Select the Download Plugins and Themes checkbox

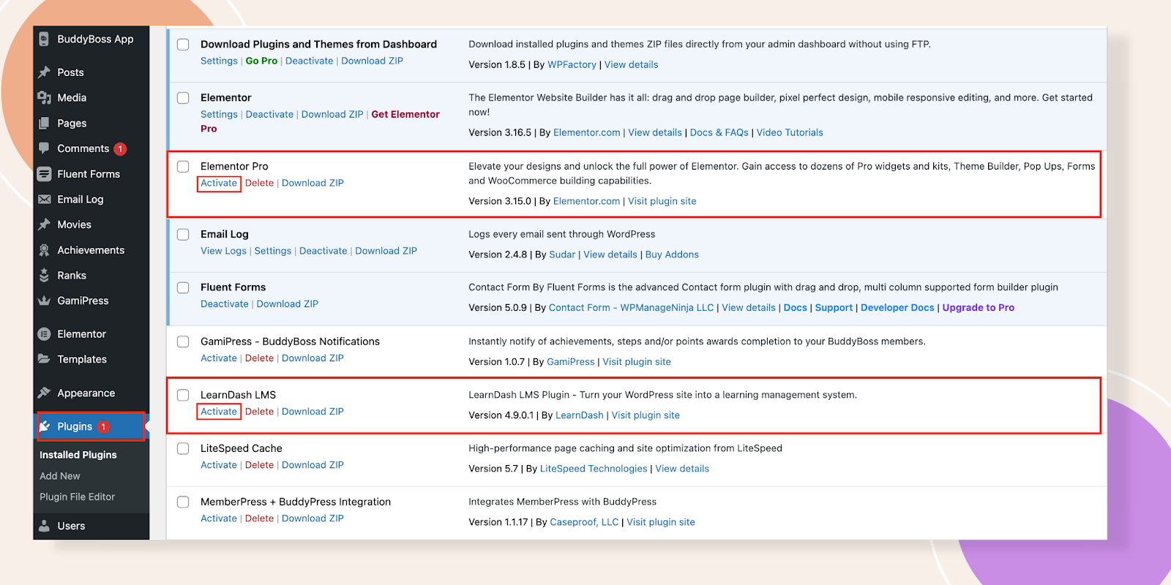(183, 45)
